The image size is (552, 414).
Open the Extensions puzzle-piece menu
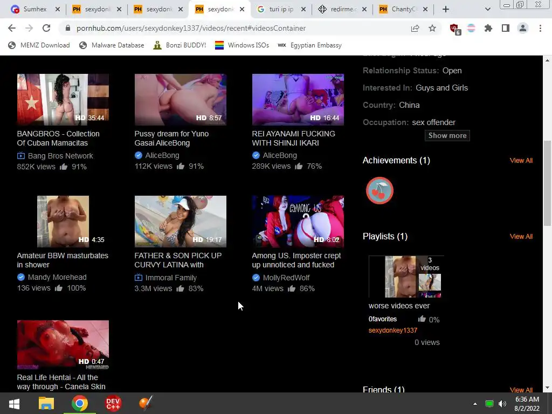coord(488,28)
